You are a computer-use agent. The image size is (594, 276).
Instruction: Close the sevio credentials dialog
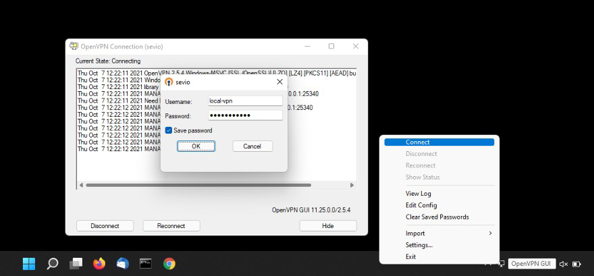point(279,82)
